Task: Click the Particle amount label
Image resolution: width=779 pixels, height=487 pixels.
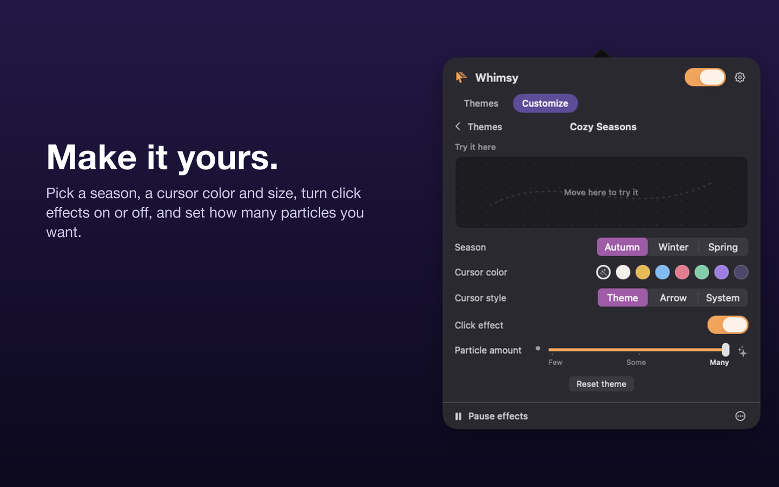Action: coord(488,350)
